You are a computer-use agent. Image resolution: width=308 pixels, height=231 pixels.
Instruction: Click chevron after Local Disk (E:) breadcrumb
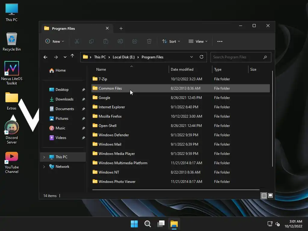(x=138, y=57)
